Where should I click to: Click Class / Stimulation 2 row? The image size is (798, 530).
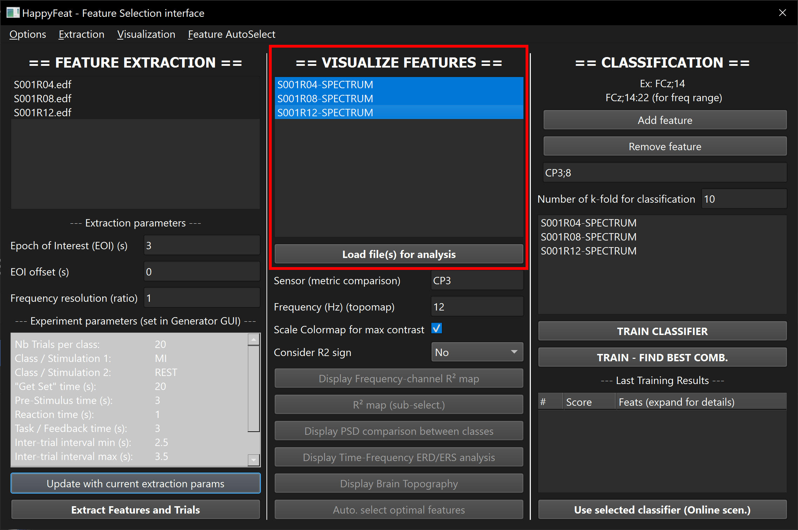click(x=129, y=372)
